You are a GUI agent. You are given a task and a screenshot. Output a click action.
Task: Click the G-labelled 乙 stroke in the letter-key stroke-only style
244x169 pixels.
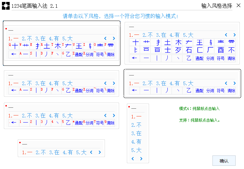click(x=68, y=91)
